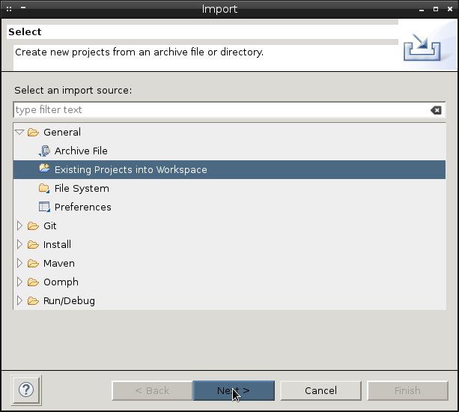Click the File System folder icon
Viewport: 459px width, 412px height.
44,188
